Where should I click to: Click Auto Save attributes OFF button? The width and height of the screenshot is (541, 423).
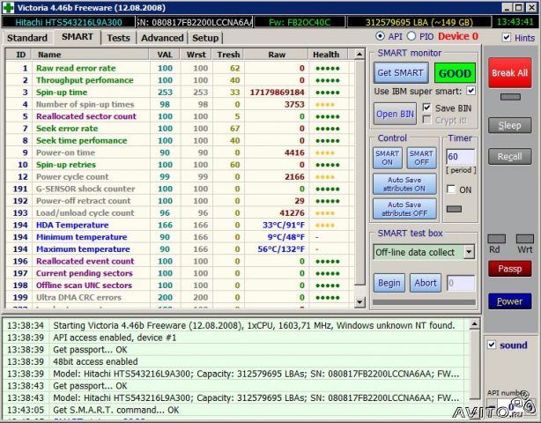(404, 209)
